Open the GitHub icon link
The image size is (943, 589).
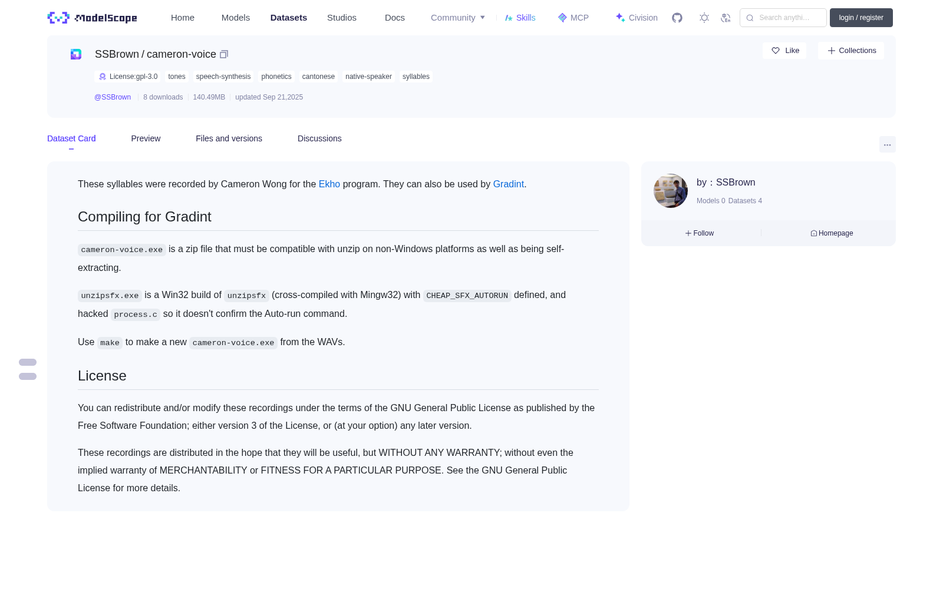coord(677,18)
